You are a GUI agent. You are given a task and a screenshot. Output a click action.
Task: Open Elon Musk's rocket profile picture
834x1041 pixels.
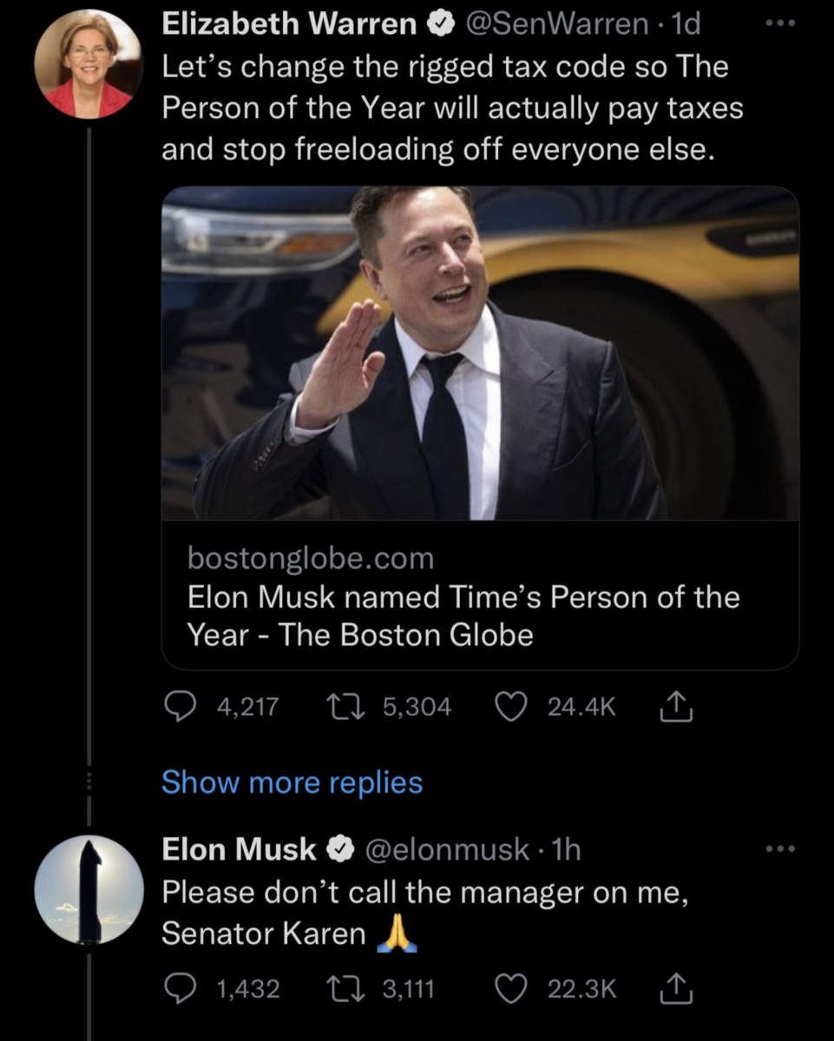pyautogui.click(x=89, y=890)
